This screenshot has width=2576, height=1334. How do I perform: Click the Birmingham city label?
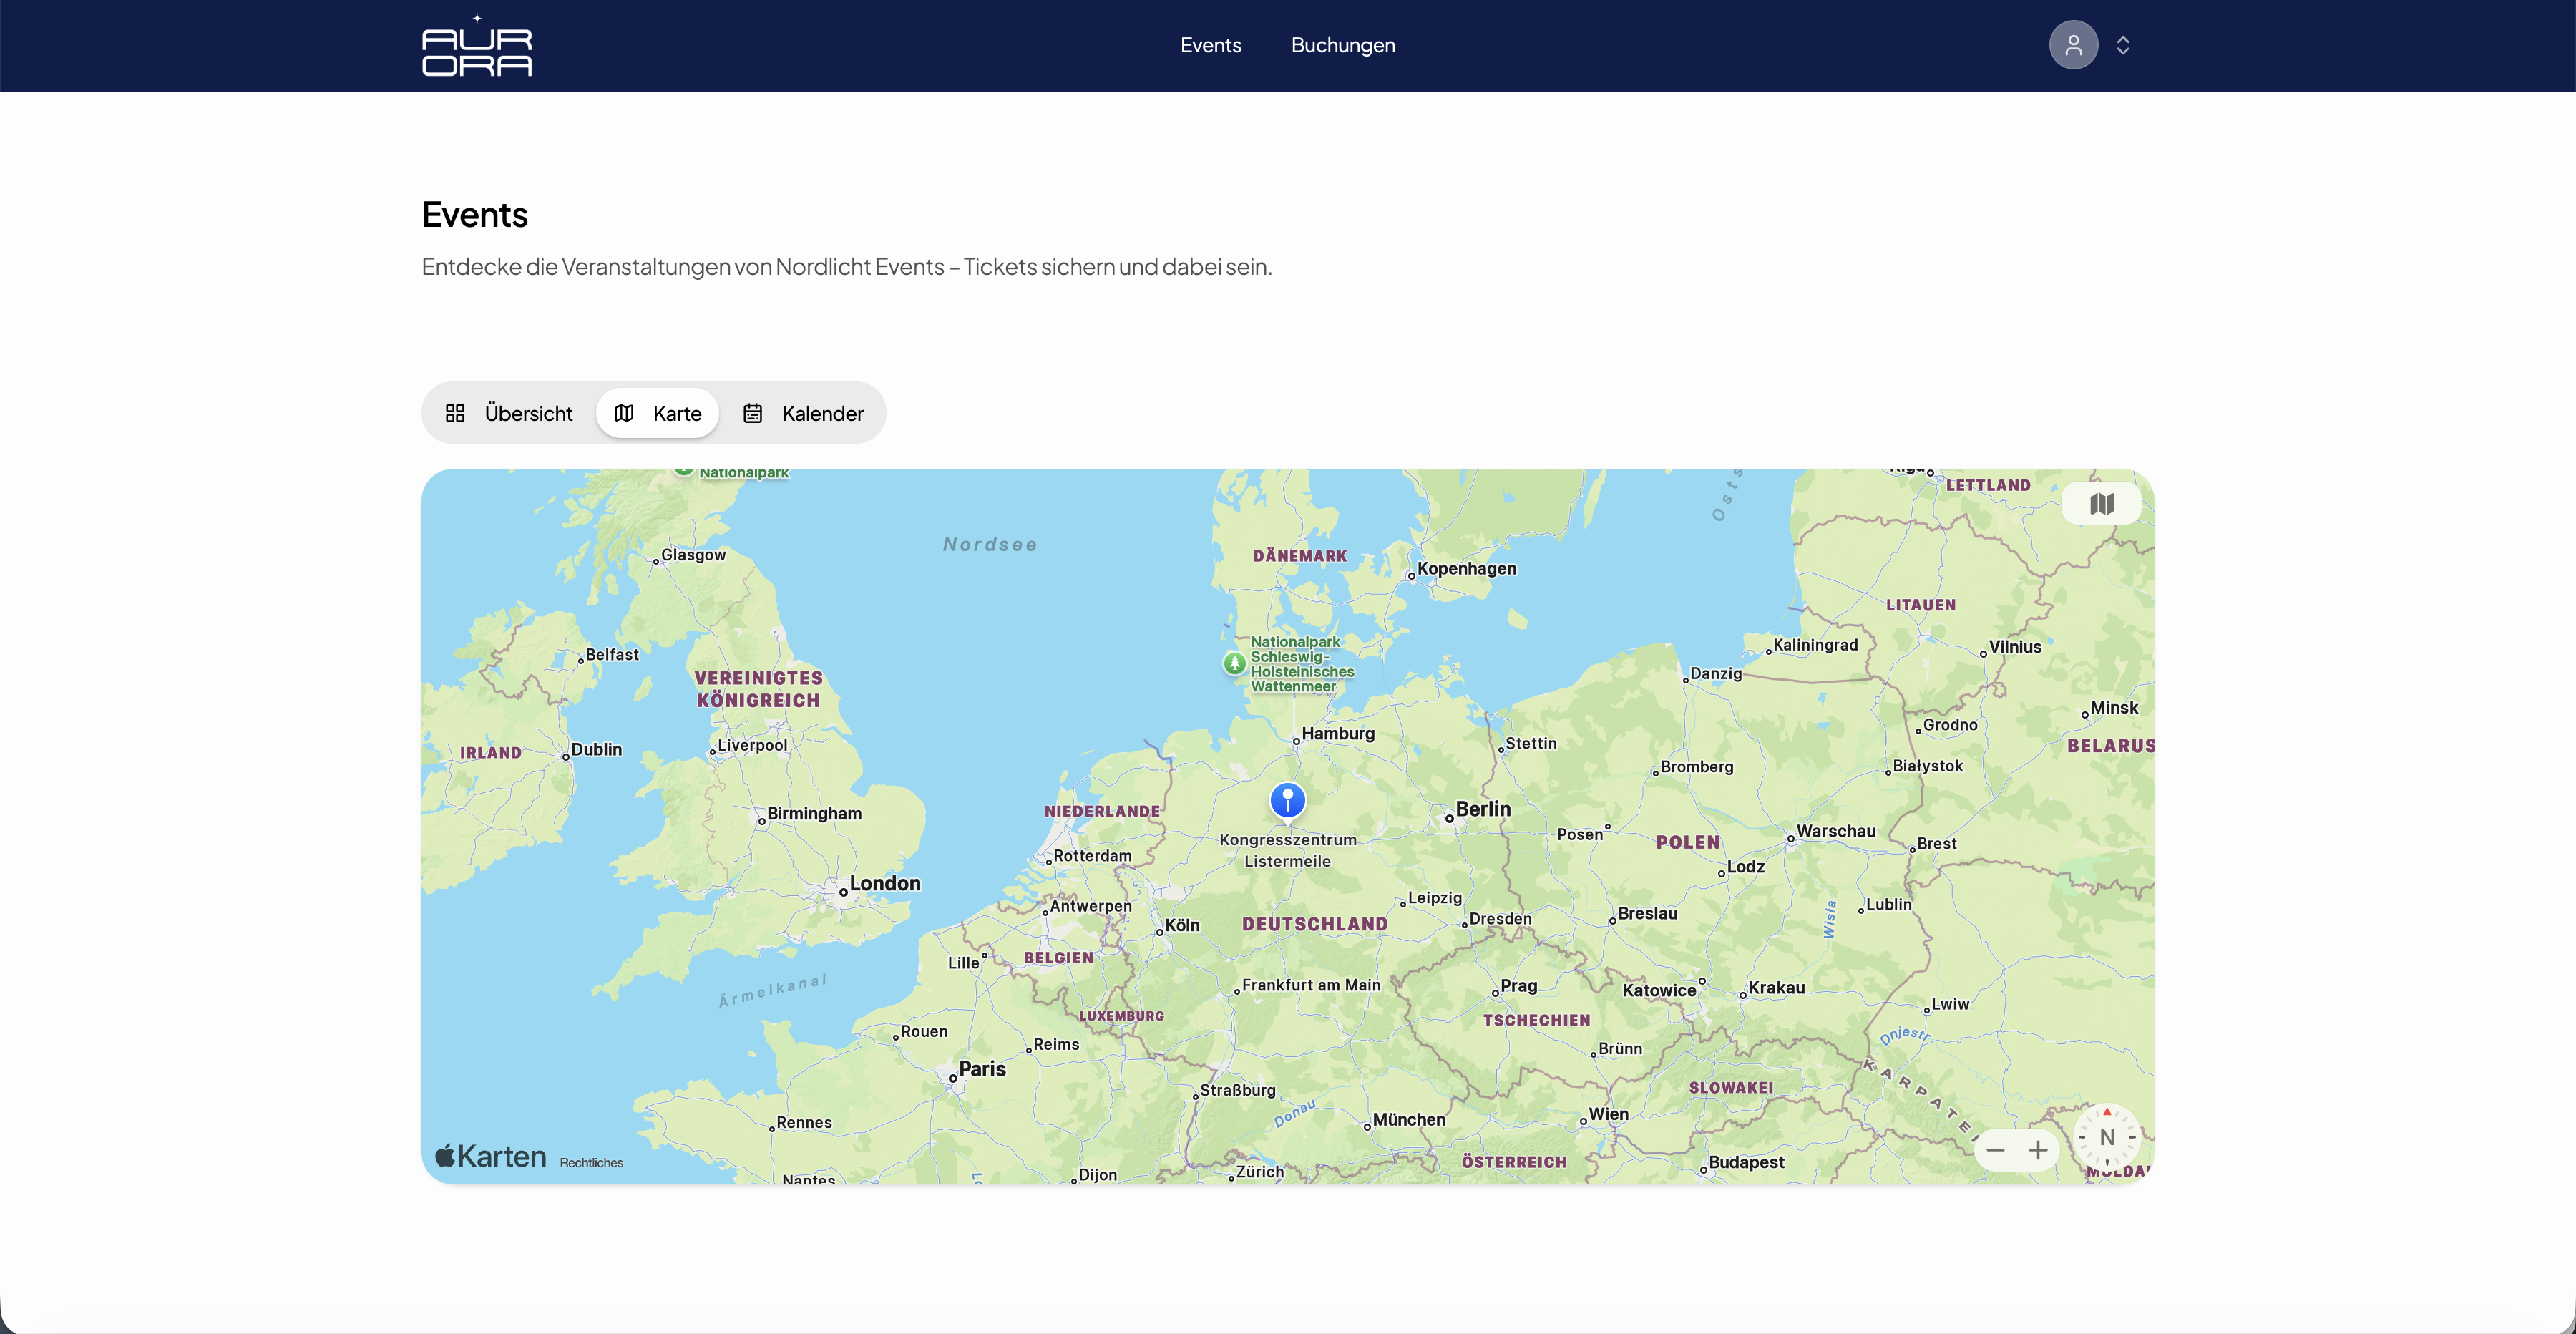tap(814, 814)
